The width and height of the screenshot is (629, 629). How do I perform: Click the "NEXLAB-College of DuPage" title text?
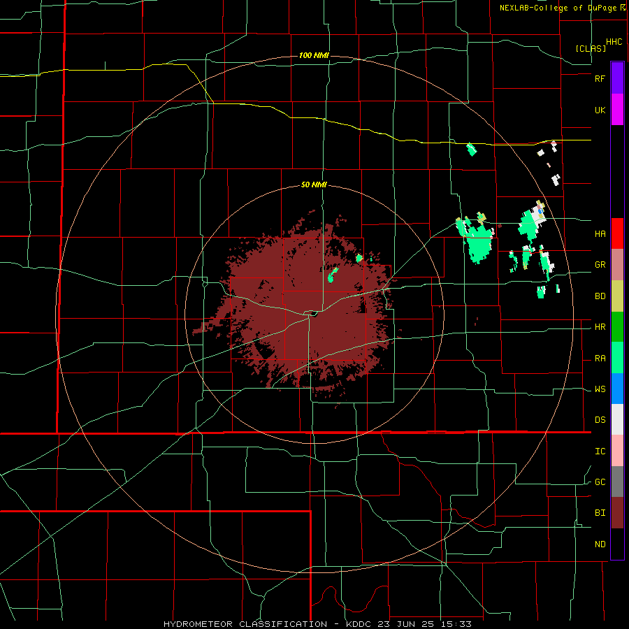point(558,8)
